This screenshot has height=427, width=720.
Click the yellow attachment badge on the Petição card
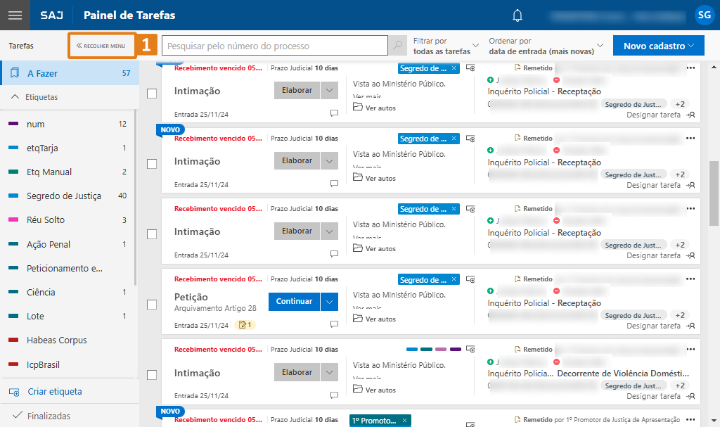pos(243,324)
